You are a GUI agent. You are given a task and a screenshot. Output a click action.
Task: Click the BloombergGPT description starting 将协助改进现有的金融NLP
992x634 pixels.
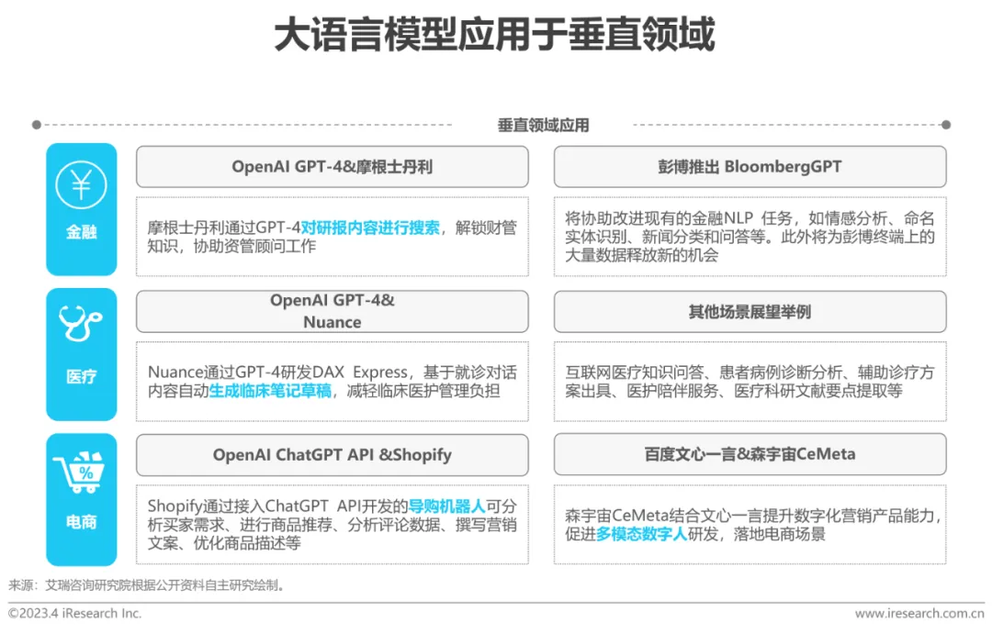[750, 237]
